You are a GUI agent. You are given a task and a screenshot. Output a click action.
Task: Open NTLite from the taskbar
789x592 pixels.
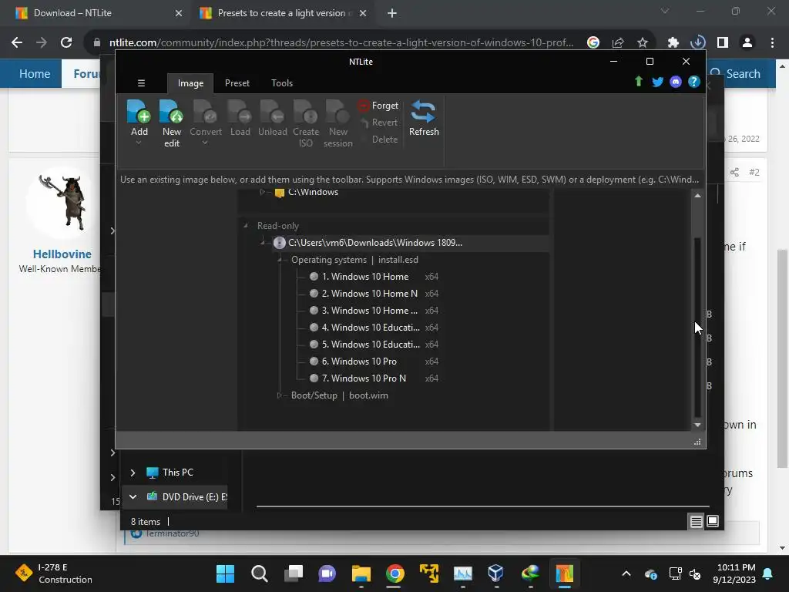[565, 573]
